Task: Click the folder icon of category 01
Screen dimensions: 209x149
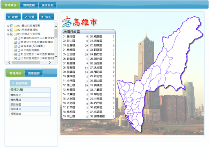Action: [15, 26]
